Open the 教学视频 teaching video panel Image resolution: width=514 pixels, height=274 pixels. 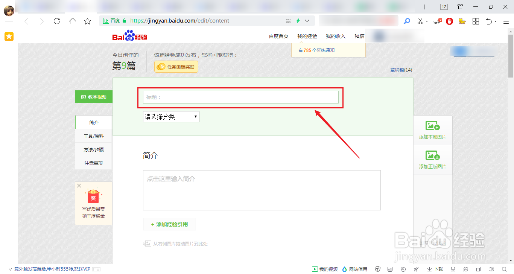[94, 97]
